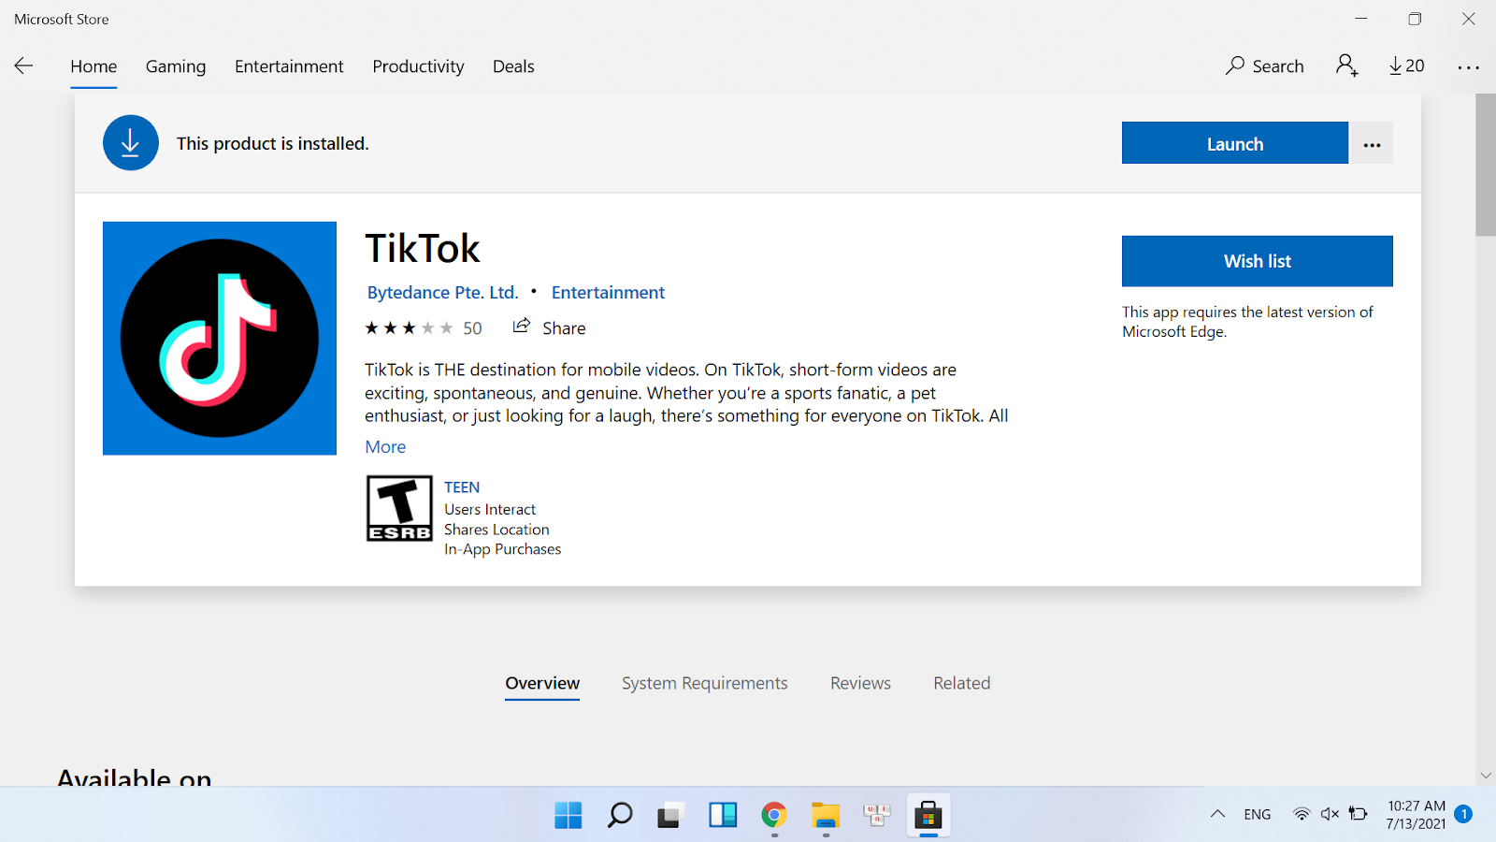Open the Wi-Fi network icon

[x=1301, y=814]
